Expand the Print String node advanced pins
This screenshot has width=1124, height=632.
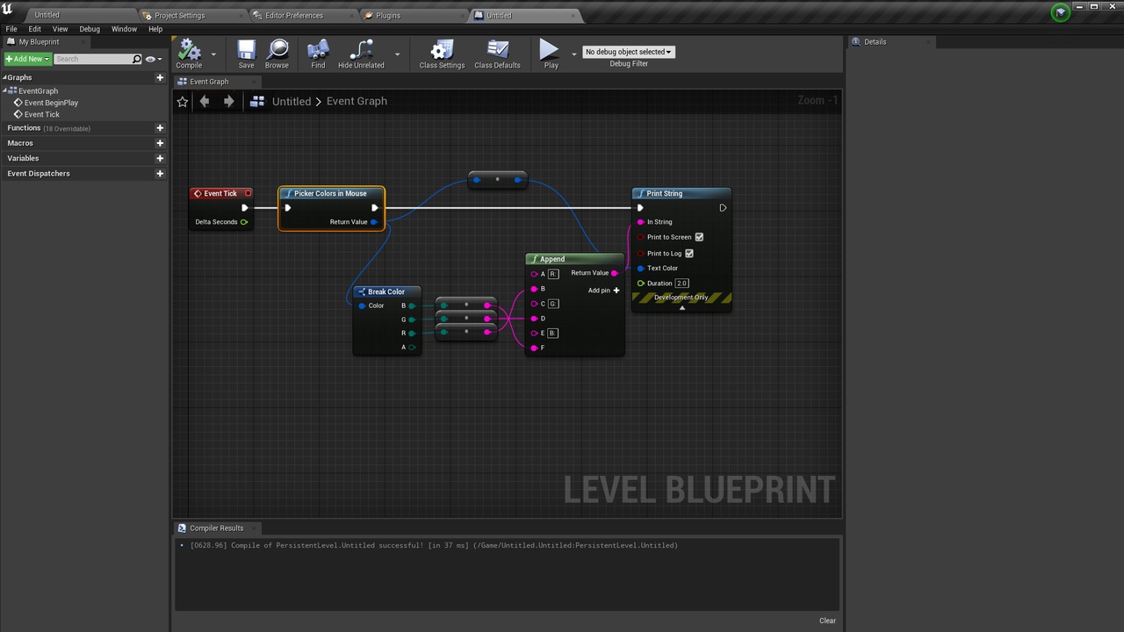(x=681, y=307)
